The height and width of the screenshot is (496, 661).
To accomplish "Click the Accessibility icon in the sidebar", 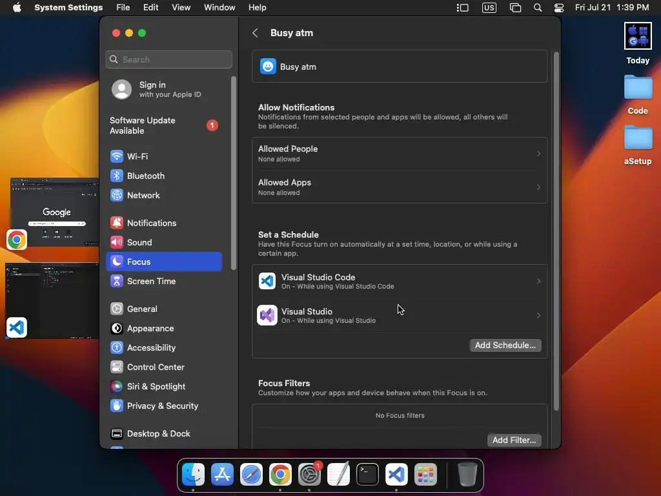I will coord(117,348).
